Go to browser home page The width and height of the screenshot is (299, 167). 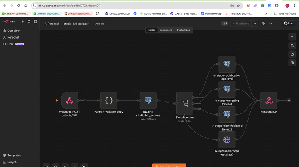[x=26, y=6]
